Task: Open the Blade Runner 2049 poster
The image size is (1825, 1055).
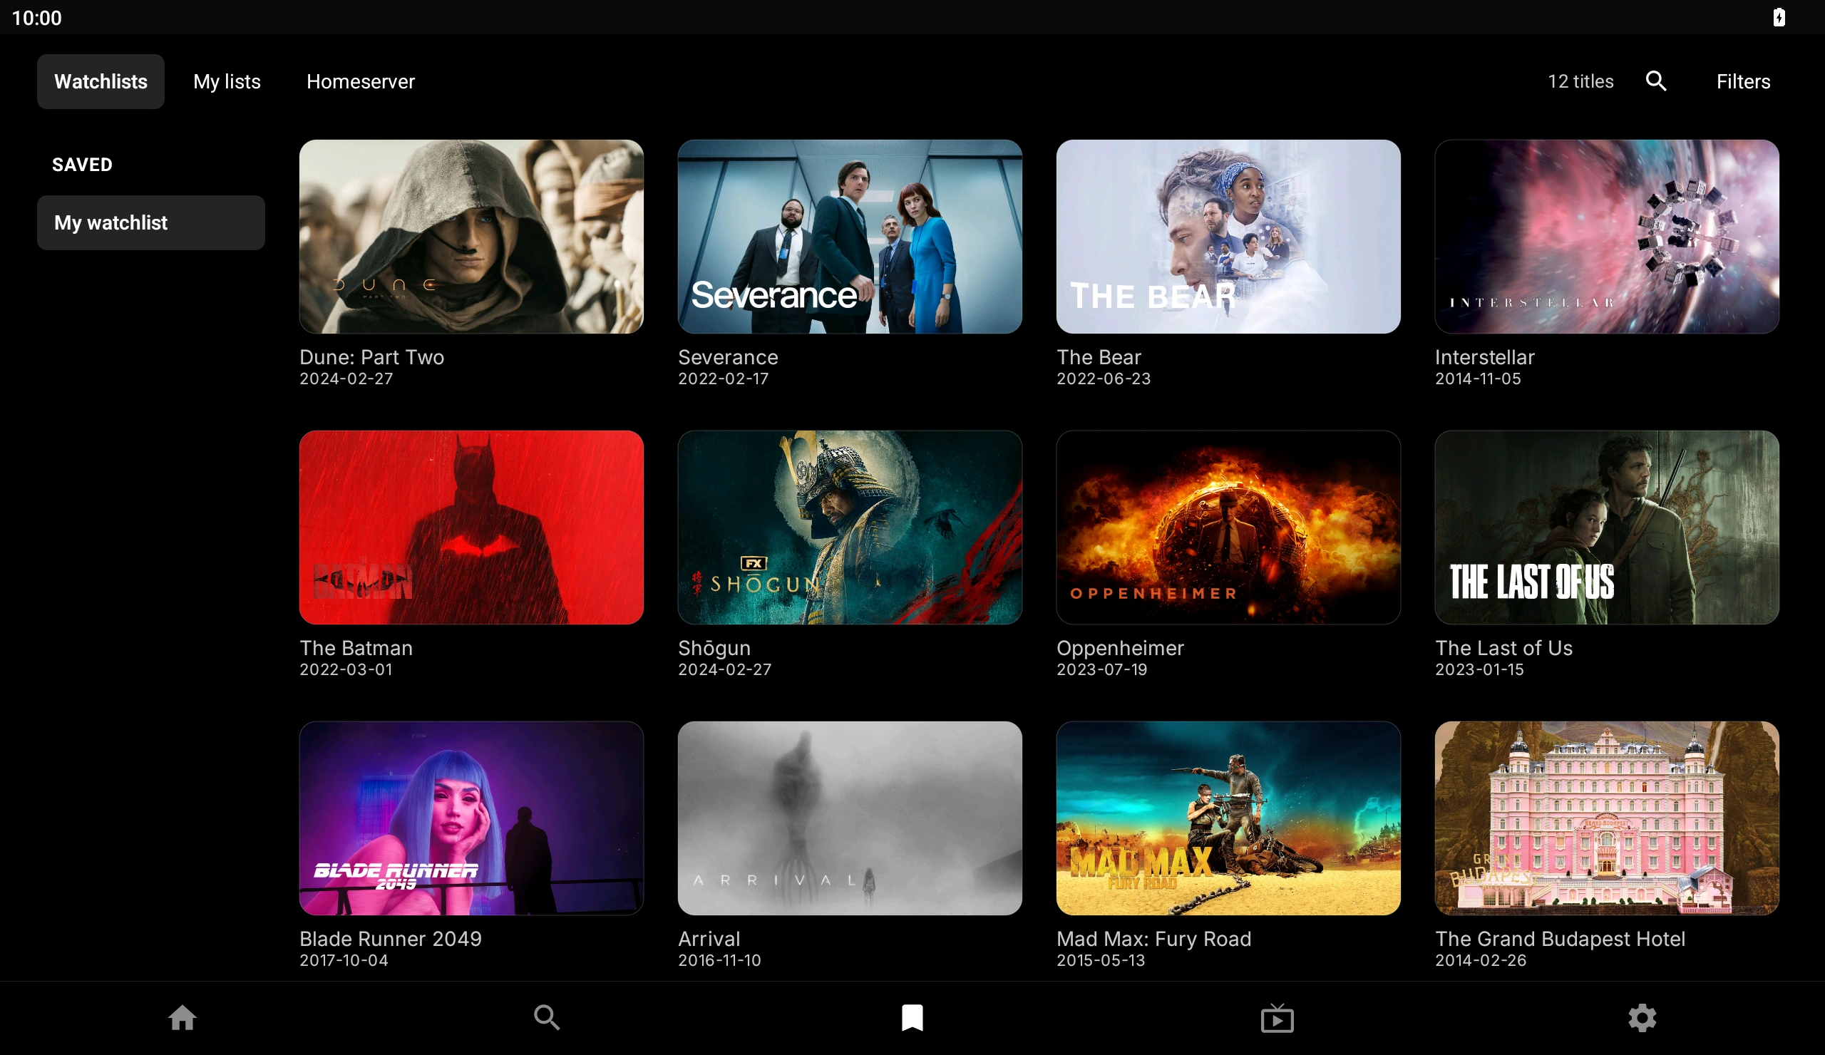Action: [471, 818]
